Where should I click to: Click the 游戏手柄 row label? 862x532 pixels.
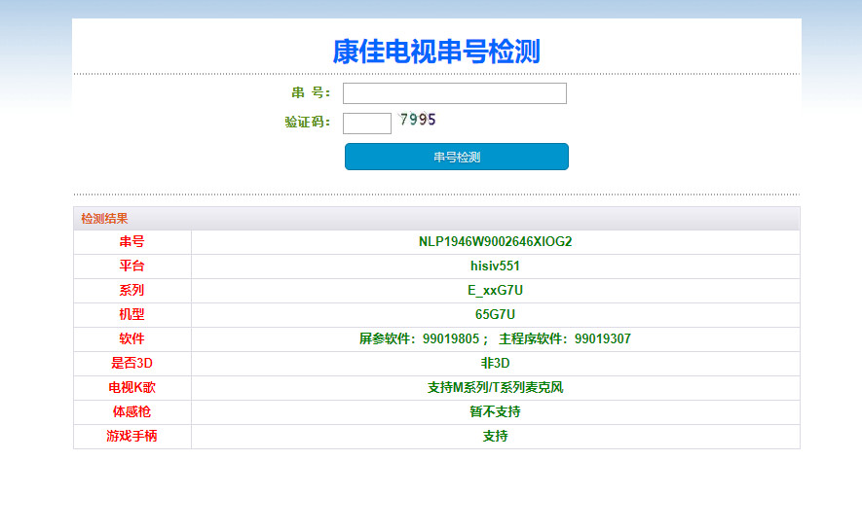click(131, 436)
